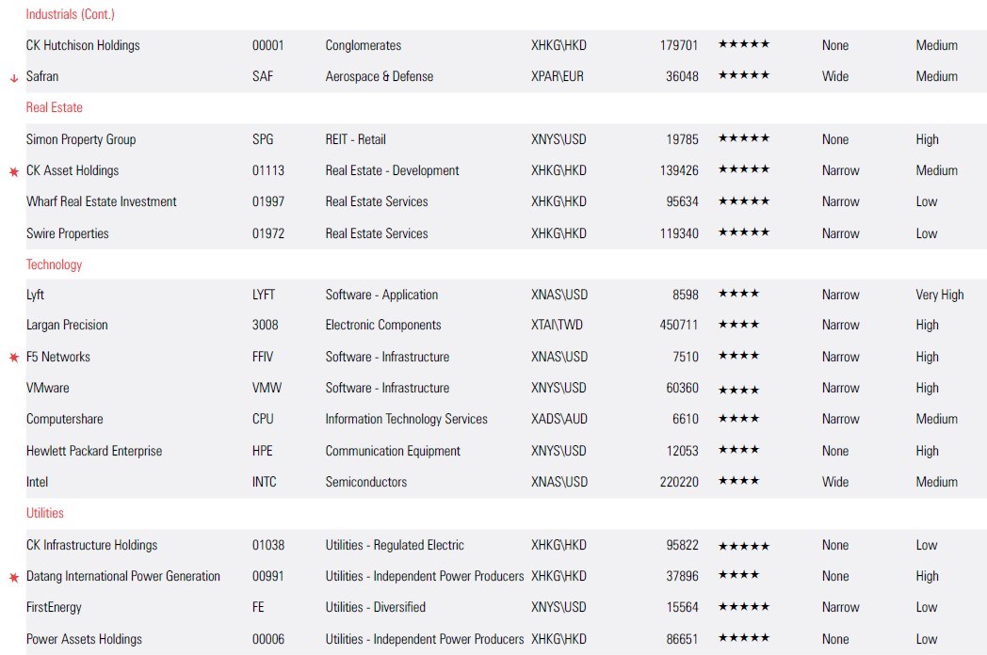Click the VMW ticker symbol
987x655 pixels.
pyautogui.click(x=267, y=388)
